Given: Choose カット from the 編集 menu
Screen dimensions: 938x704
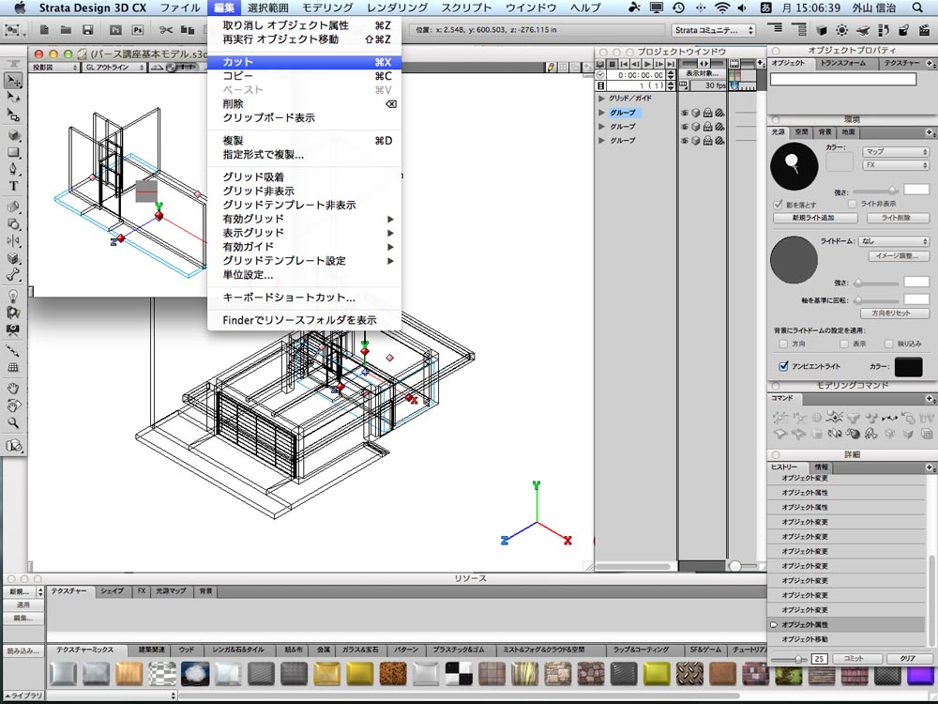Looking at the screenshot, I should [305, 62].
